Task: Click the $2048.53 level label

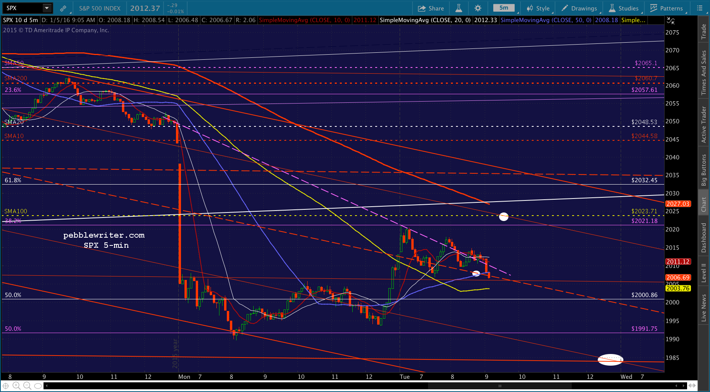Action: point(644,122)
